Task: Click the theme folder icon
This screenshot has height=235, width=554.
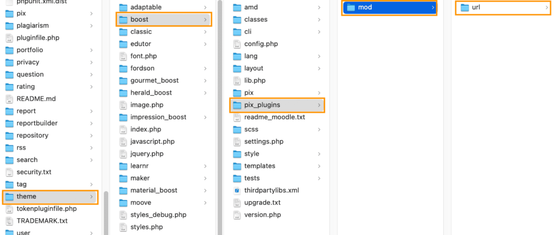Action: (10, 197)
